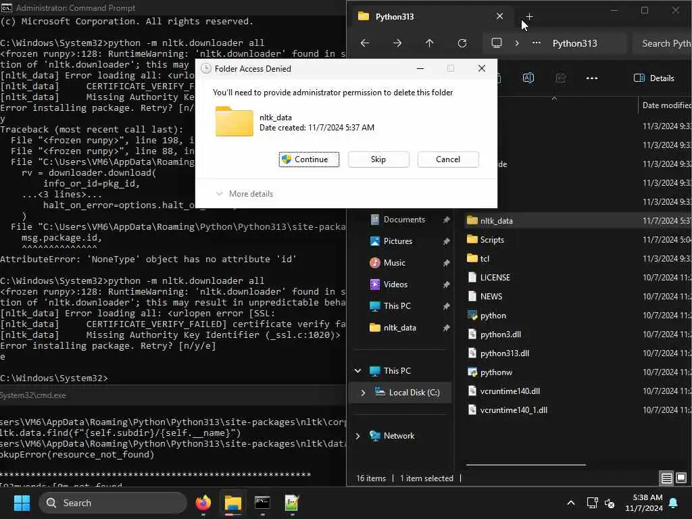Screen dimensions: 692x519
Task: Expand the address bar path chevron
Action: tap(517, 43)
